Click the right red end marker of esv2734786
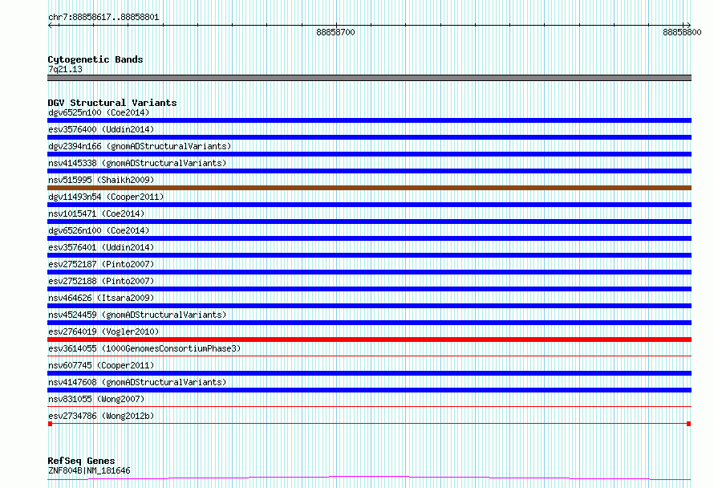The width and height of the screenshot is (714, 488). [x=688, y=424]
